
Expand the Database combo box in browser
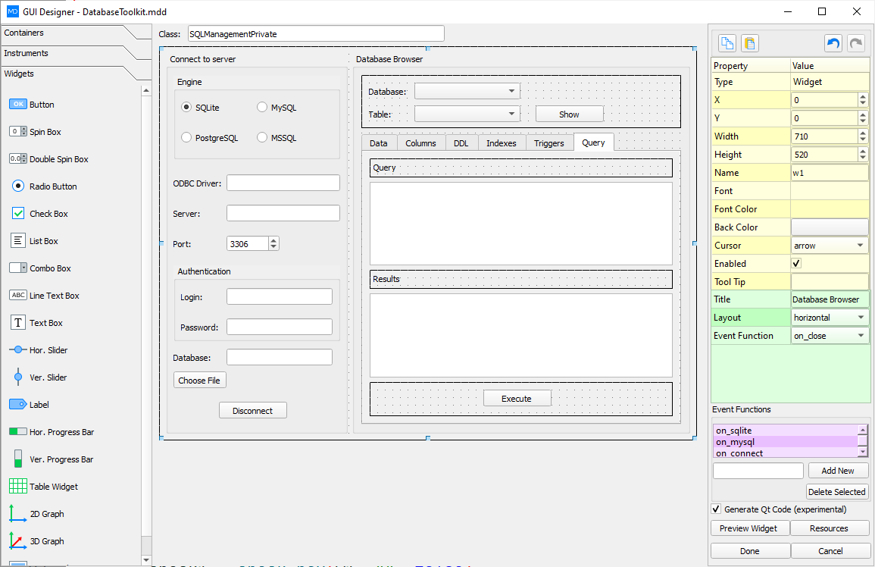467,91
